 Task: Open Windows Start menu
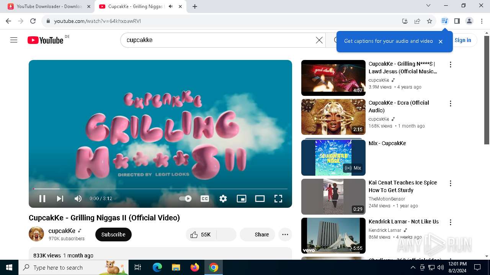9,267
